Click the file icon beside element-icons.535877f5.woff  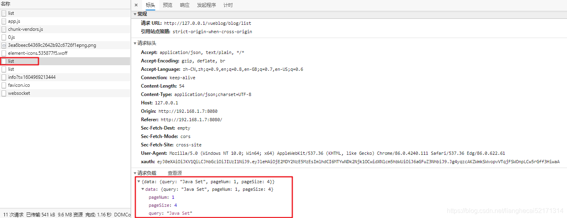point(4,53)
